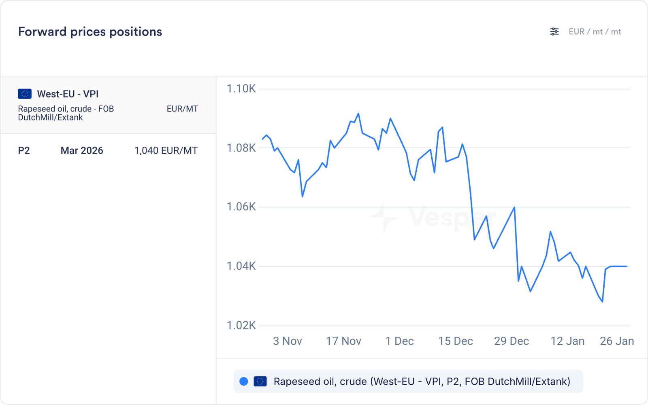Click the EU flag in chart legend
This screenshot has width=648, height=405.
pos(260,381)
